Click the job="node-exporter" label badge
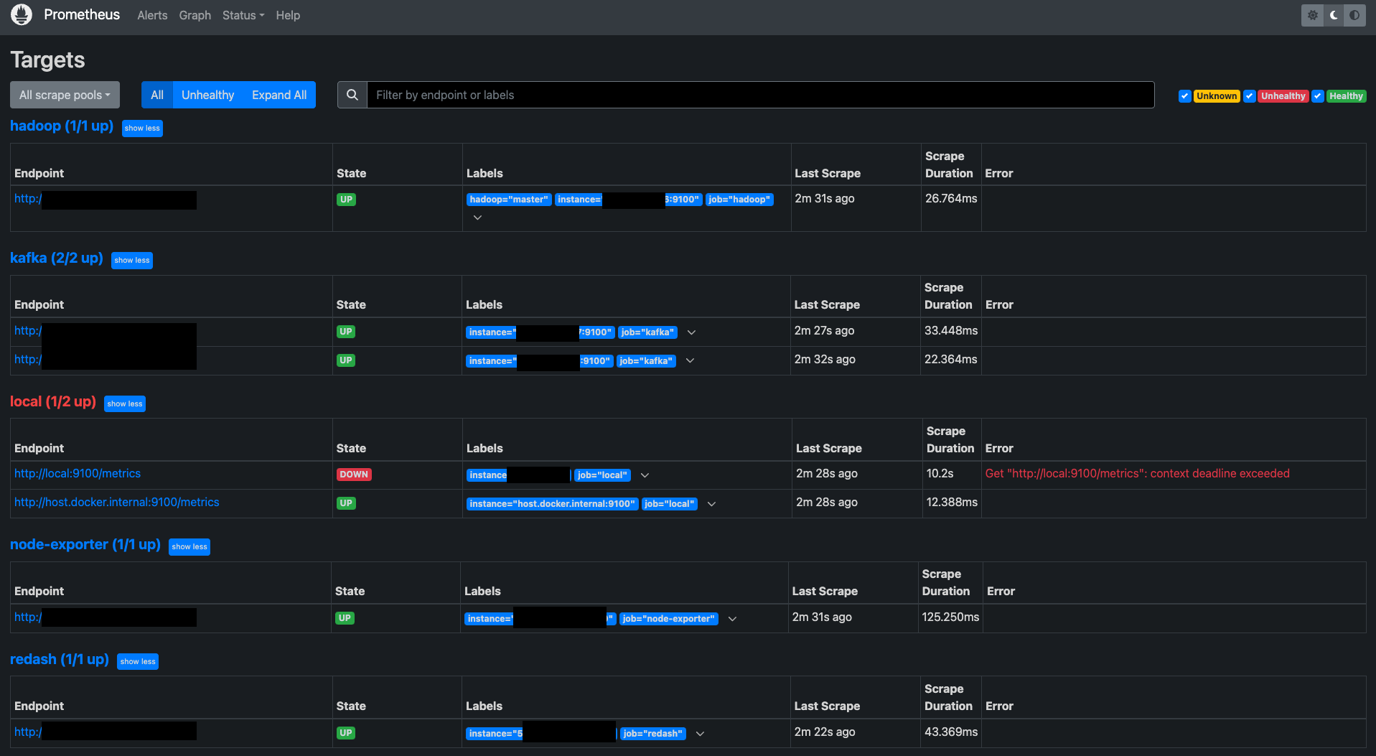Image resolution: width=1376 pixels, height=756 pixels. pyautogui.click(x=669, y=619)
